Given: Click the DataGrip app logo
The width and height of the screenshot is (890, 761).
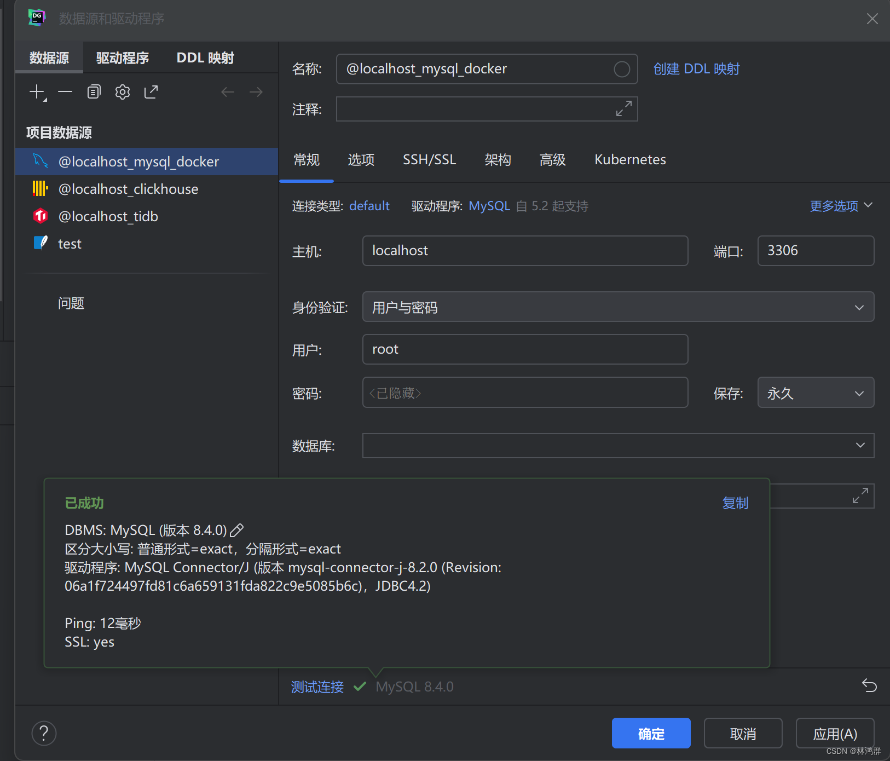Looking at the screenshot, I should 37,18.
